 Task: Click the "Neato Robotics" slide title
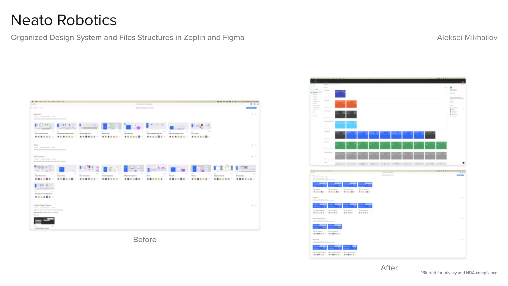[64, 20]
